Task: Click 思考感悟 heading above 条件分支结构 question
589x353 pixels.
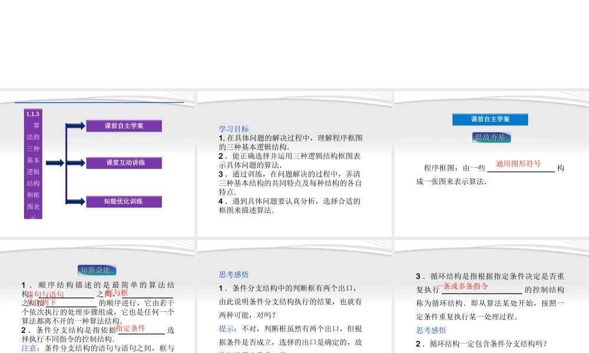Action: coord(234,275)
